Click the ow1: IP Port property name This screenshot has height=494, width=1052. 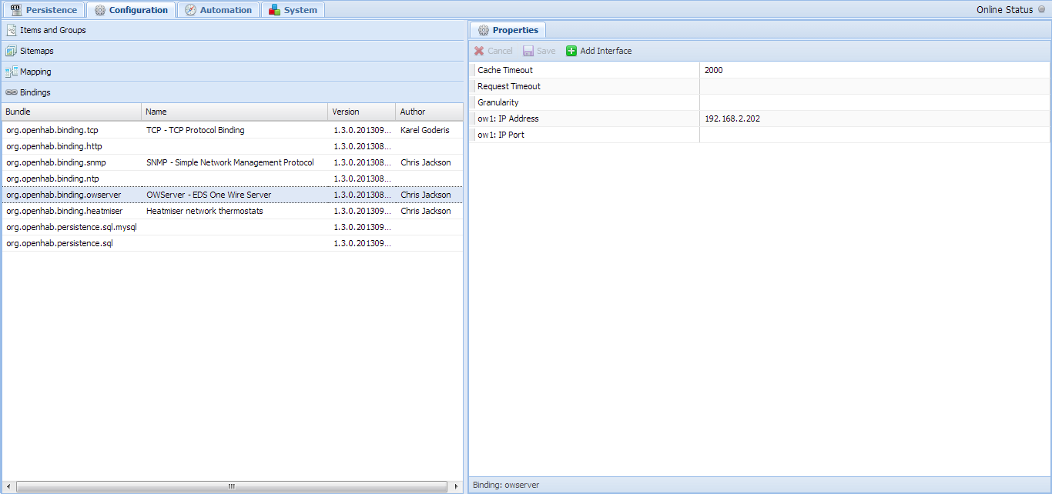click(501, 135)
